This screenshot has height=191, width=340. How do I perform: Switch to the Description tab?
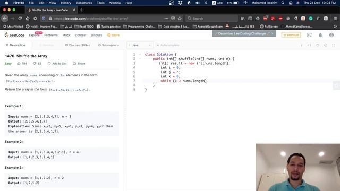click(15, 45)
